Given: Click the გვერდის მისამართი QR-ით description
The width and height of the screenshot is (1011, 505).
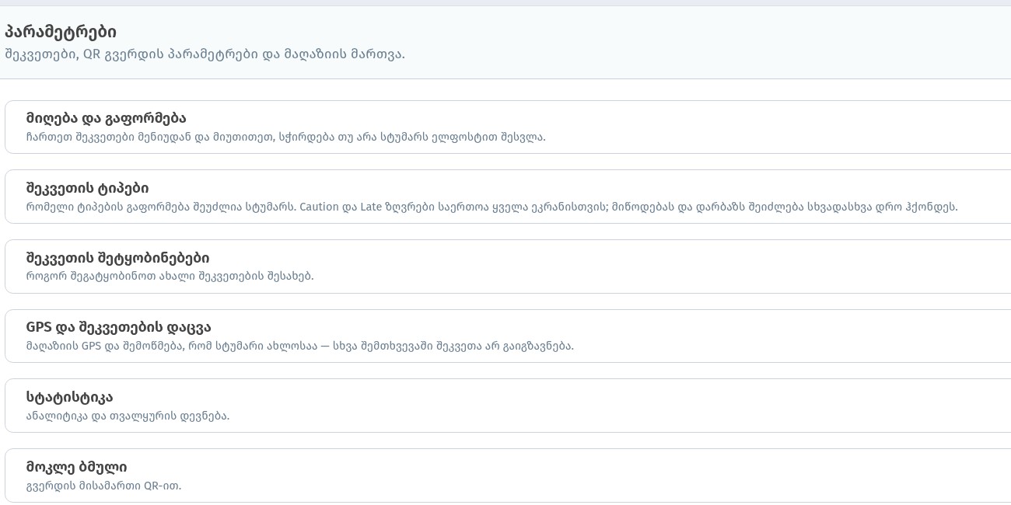Looking at the screenshot, I should coord(103,486).
